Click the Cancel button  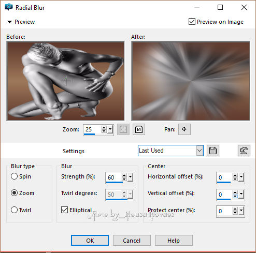point(132,241)
